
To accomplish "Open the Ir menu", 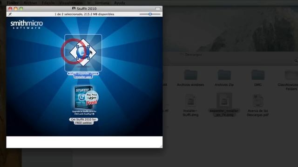I will 89,3.
